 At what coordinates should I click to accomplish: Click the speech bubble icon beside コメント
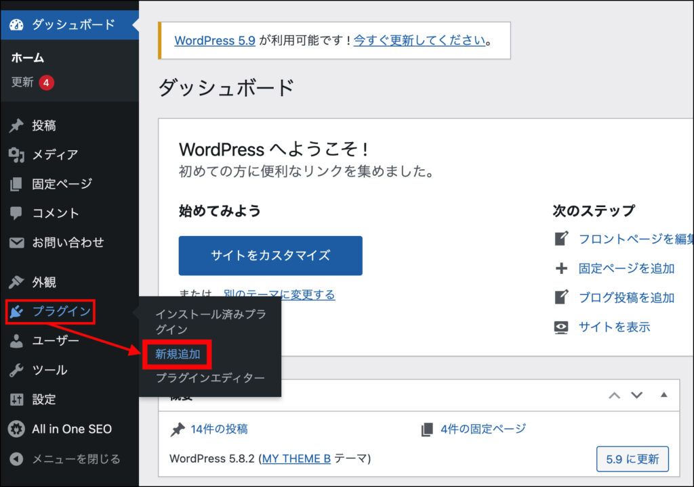click(x=16, y=213)
